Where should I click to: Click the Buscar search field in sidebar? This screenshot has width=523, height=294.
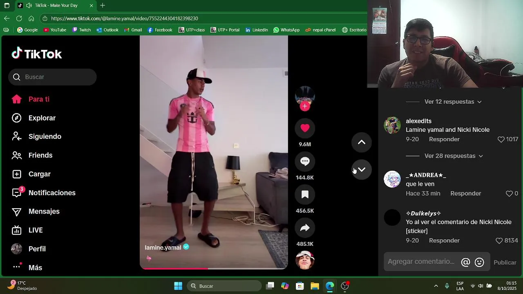[x=52, y=77]
